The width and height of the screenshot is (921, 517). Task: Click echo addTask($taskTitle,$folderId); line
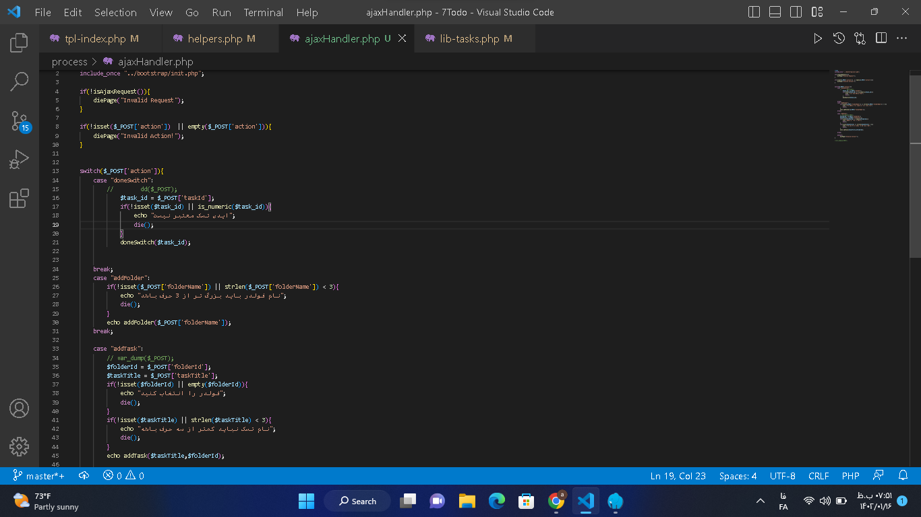(x=165, y=456)
